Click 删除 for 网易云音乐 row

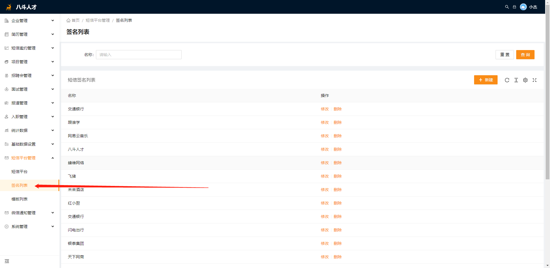click(338, 136)
